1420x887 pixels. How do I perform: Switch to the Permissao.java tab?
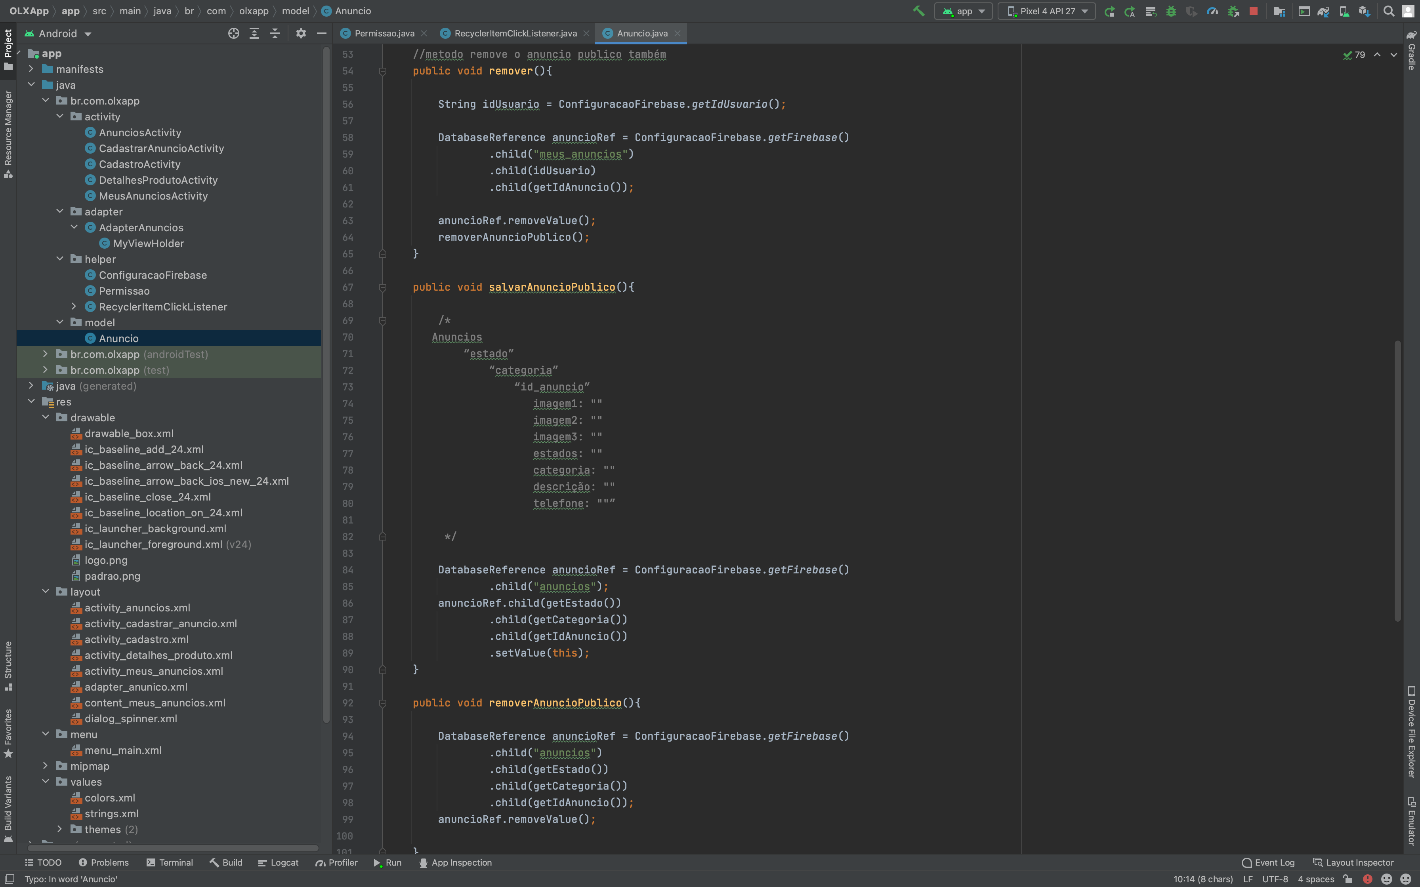pos(384,33)
